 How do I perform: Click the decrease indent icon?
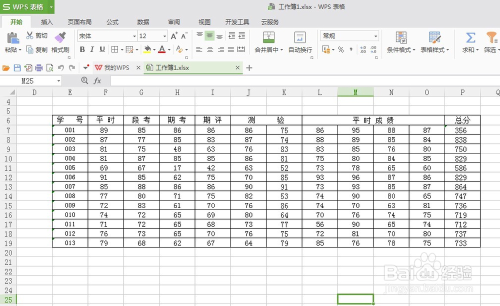pyautogui.click(x=232, y=35)
